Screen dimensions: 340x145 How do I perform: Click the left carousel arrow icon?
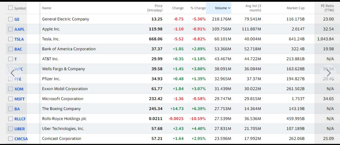click(x=12, y=73)
